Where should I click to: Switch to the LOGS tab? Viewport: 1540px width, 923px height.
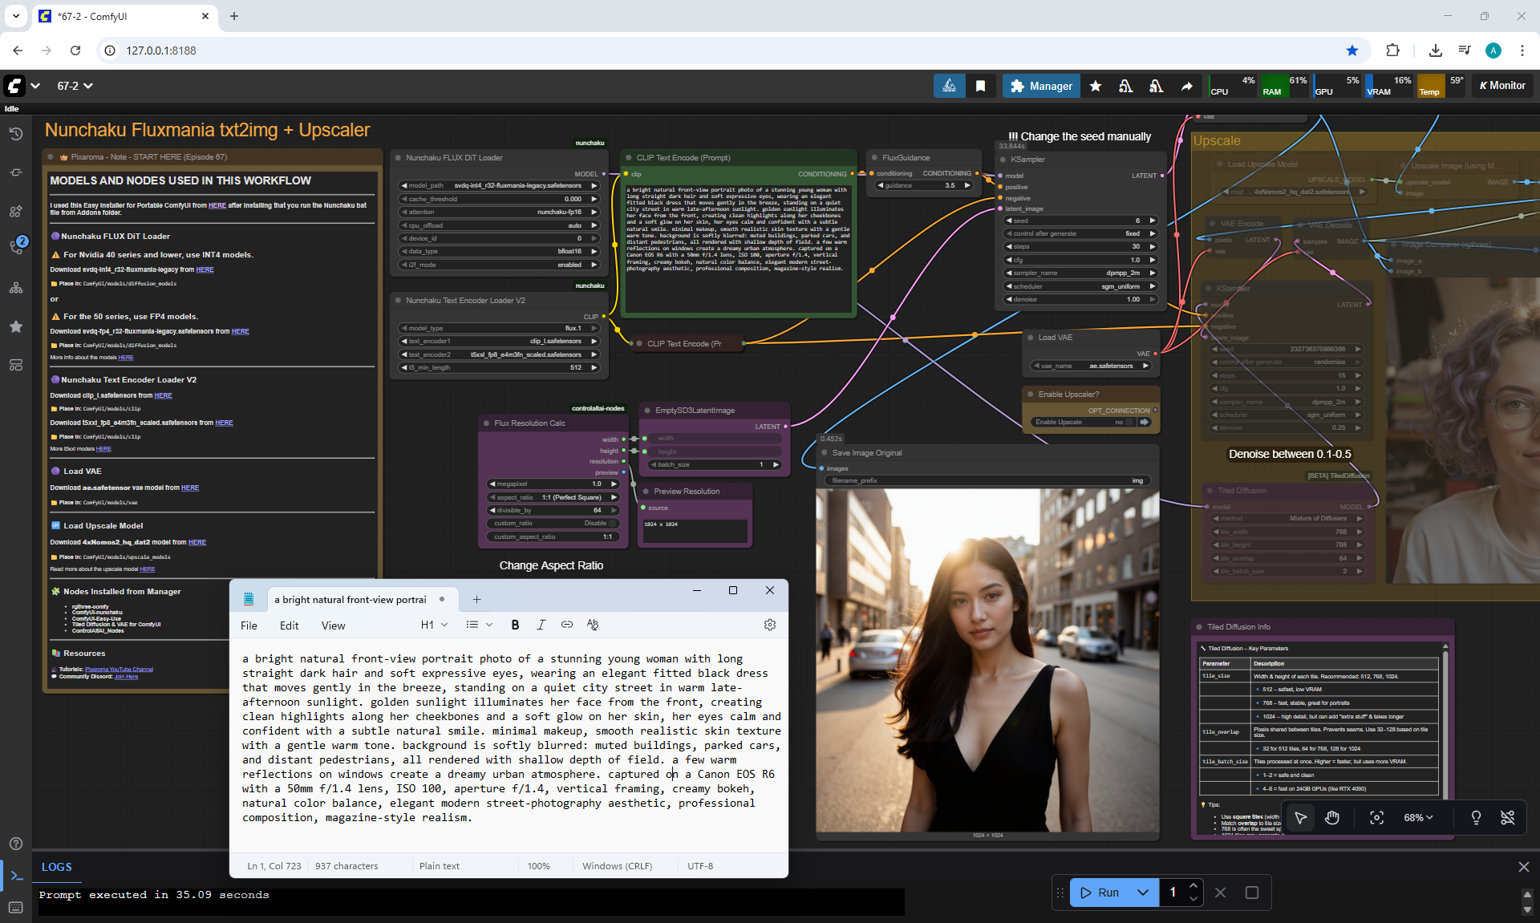pos(56,867)
